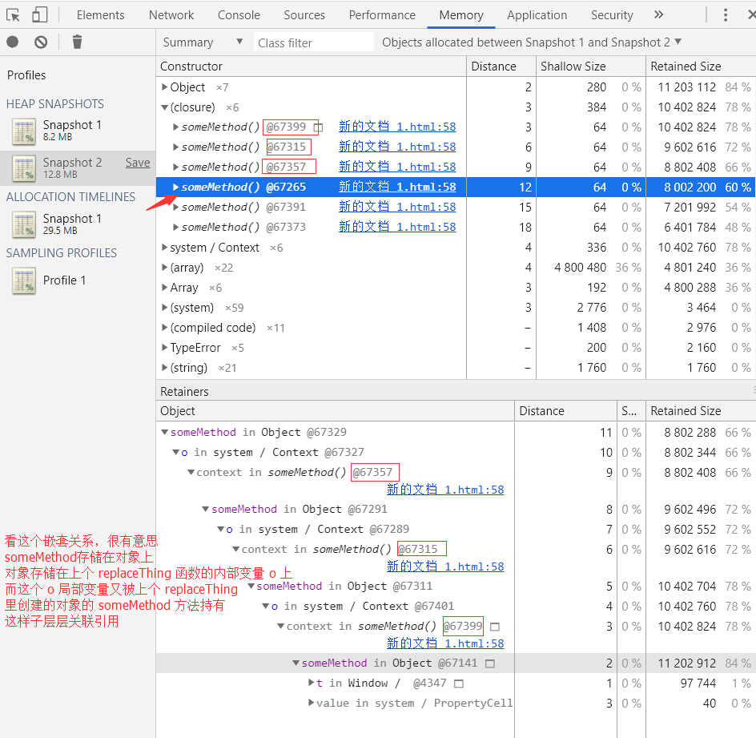Expand the system / Context ×6 row
The image size is (756, 738).
tap(165, 248)
